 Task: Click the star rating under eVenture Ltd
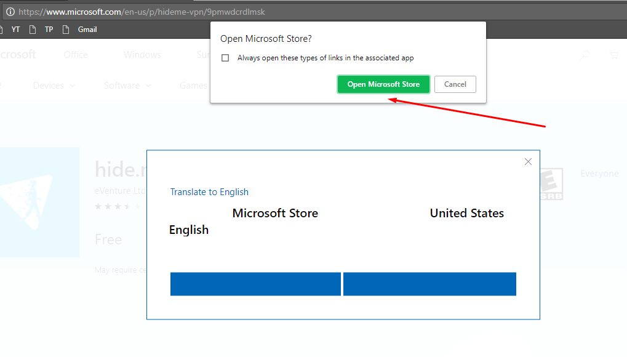pos(118,207)
